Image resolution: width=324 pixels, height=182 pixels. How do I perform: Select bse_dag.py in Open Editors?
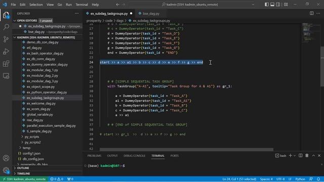36,32
